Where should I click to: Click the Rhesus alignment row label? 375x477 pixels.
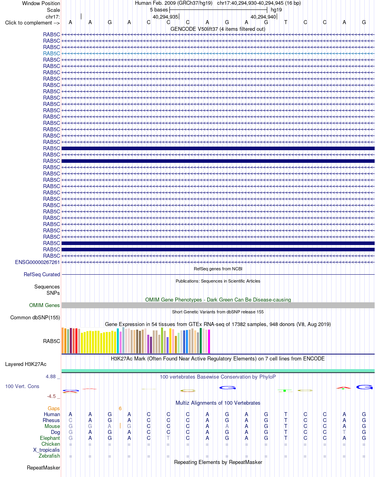(51, 420)
